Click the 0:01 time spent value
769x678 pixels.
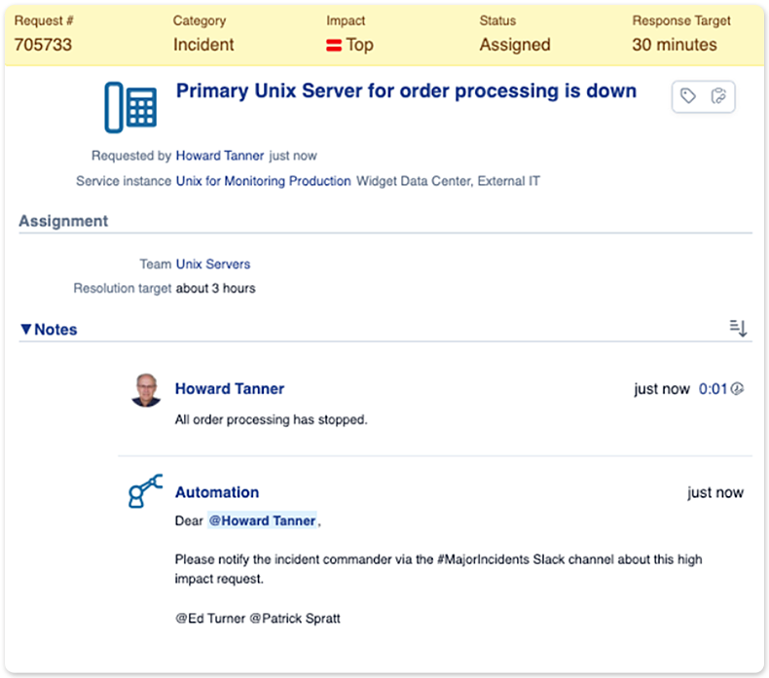(x=714, y=389)
